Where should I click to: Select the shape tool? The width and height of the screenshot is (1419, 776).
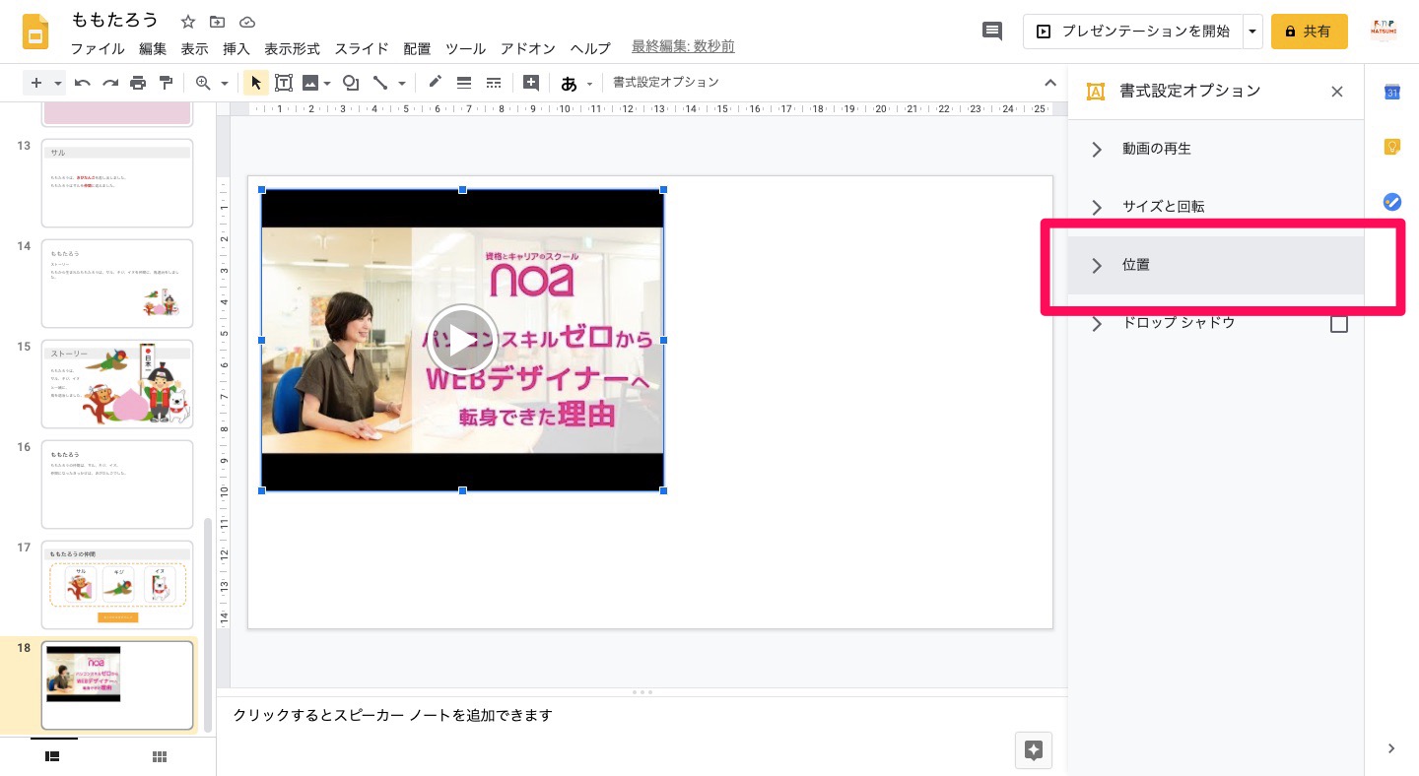click(350, 83)
